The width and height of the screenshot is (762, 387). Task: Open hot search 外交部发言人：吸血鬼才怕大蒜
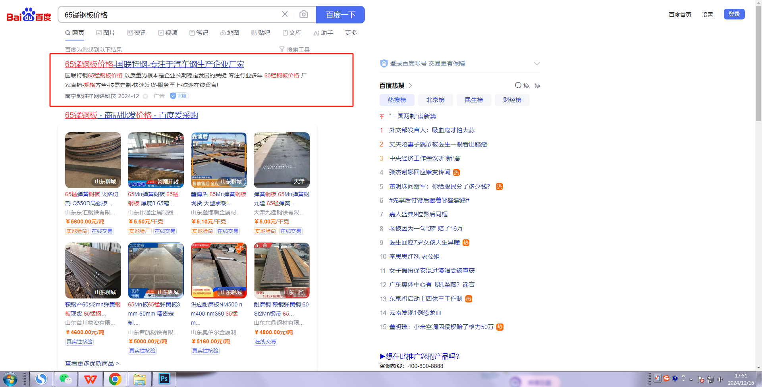point(432,130)
